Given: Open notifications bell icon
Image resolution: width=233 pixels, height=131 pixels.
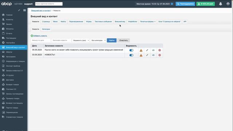Looking at the screenshot, I should pyautogui.click(x=221, y=4).
